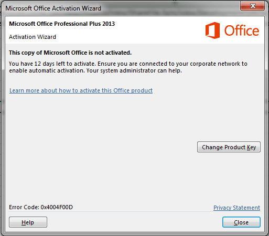The width and height of the screenshot is (269, 236).
Task: Click the 0x4004F00D error code value
Action: tap(57, 207)
